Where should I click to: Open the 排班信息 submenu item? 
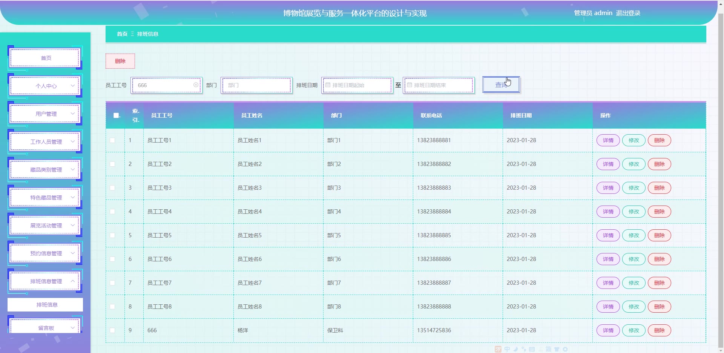pyautogui.click(x=45, y=305)
